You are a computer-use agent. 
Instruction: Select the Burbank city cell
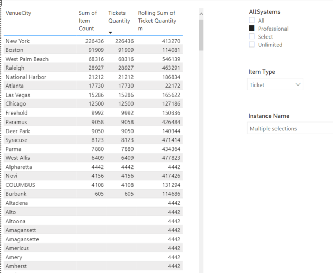16,194
